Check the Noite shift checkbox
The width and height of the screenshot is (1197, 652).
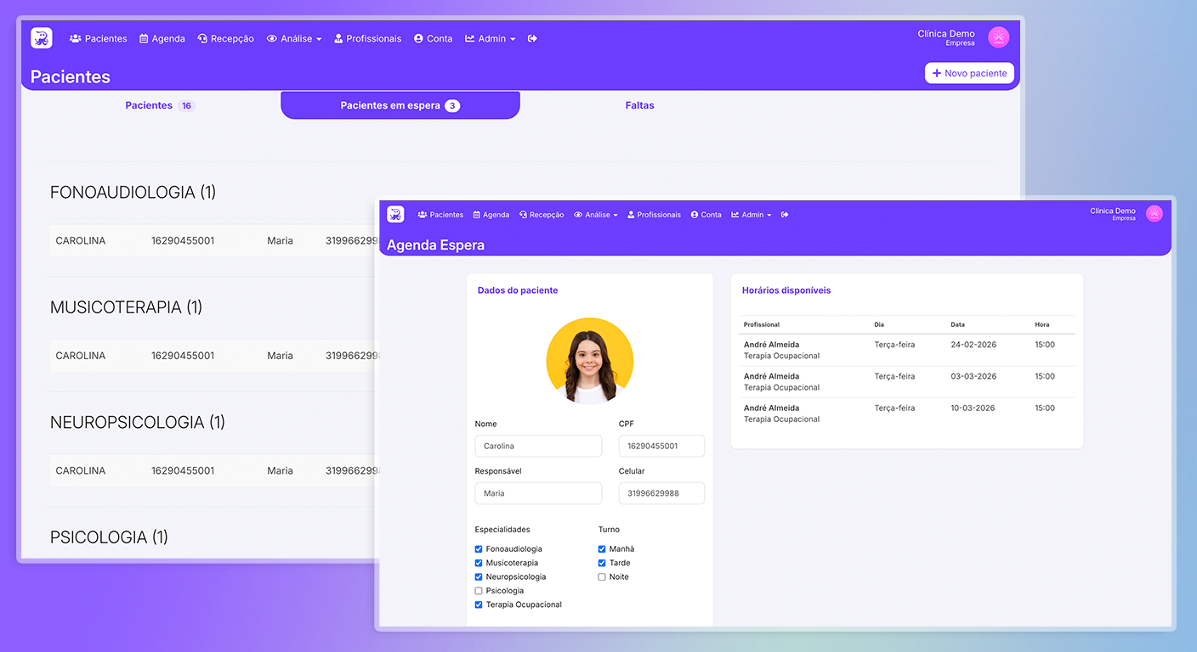[602, 577]
